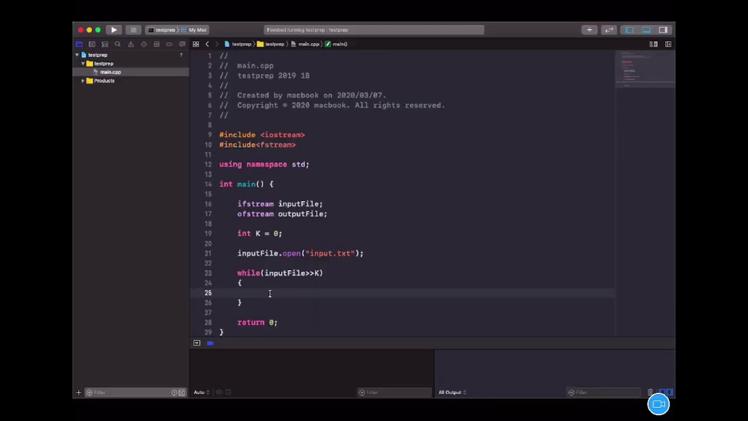Choose the My Mac run destination
The width and height of the screenshot is (748, 421).
coord(195,30)
